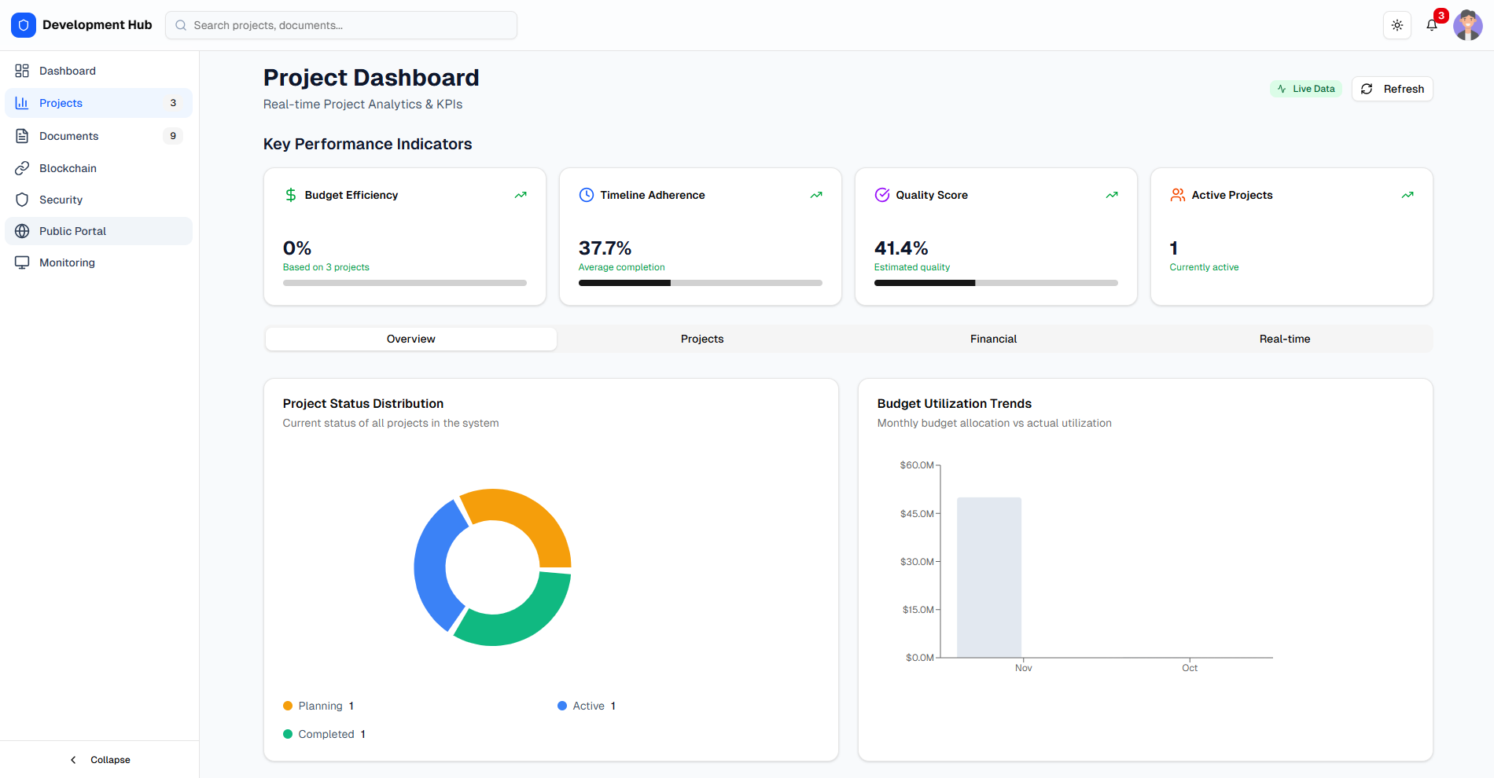Select the Projects icon in sidebar
The height and width of the screenshot is (778, 1494).
[22, 103]
